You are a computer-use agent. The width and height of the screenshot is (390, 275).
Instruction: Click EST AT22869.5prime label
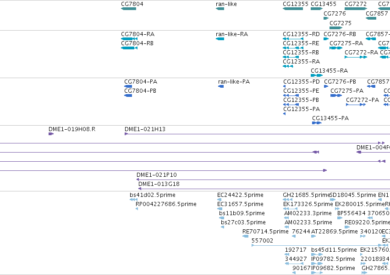(x=335, y=232)
